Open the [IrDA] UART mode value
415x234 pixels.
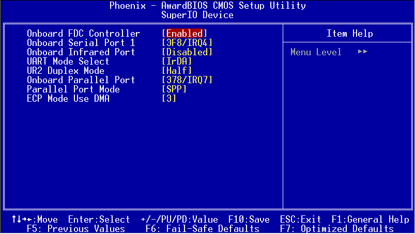177,61
